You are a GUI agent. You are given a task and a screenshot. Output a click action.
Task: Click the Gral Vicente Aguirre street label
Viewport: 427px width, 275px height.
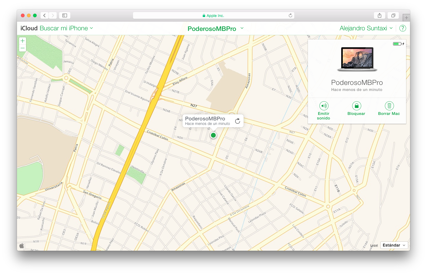(137, 96)
